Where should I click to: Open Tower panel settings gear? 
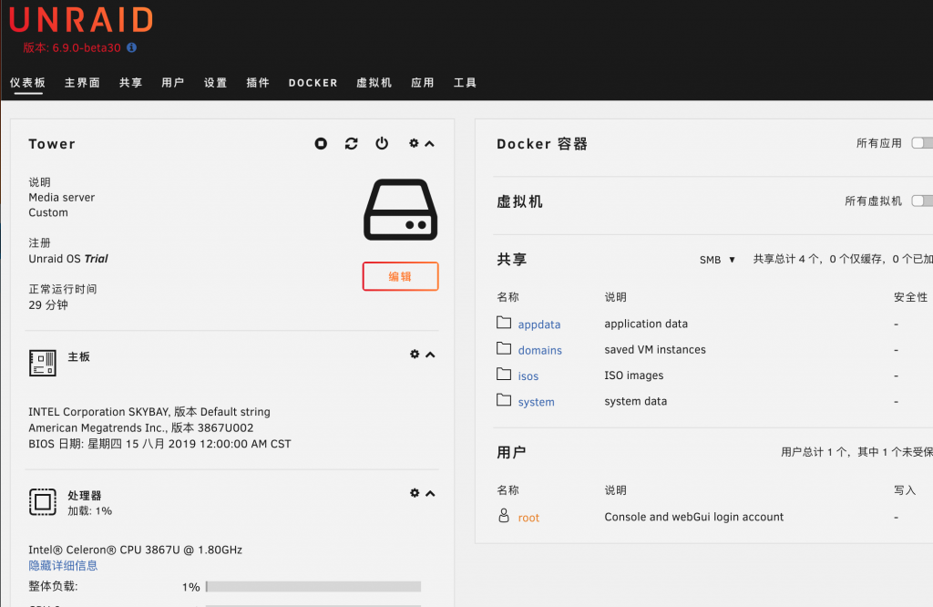[414, 143]
